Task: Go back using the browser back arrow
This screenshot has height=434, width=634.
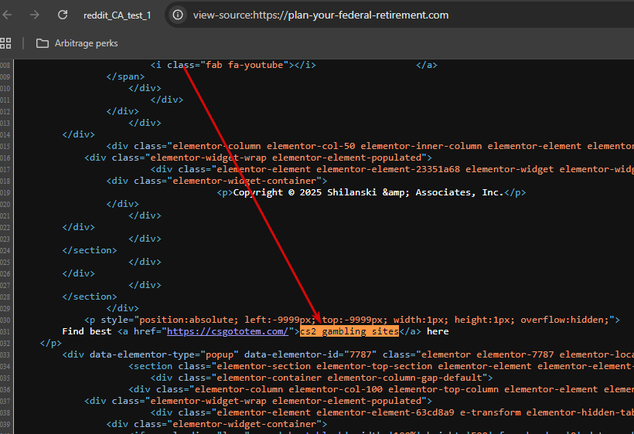Action: pos(7,15)
